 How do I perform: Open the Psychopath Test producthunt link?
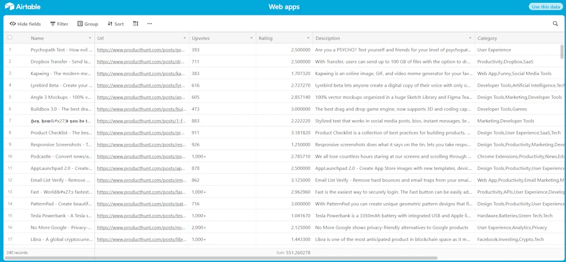[141, 50]
